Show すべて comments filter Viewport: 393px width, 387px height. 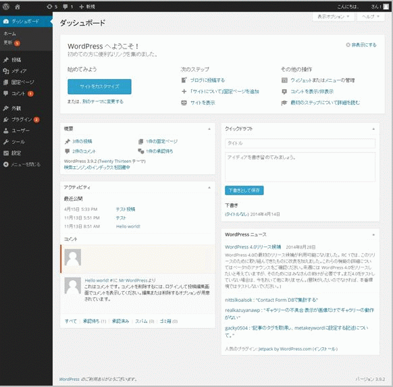(x=71, y=321)
